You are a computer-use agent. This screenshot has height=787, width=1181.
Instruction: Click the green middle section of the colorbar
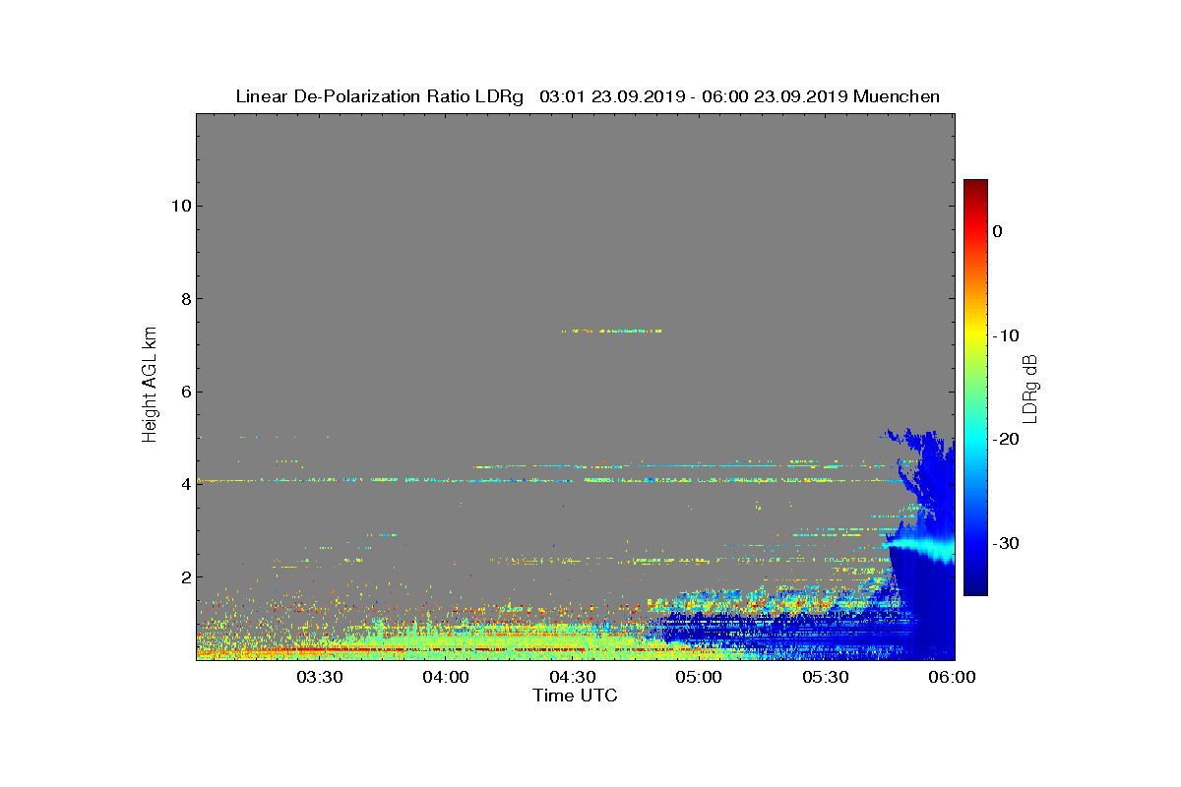click(x=975, y=388)
